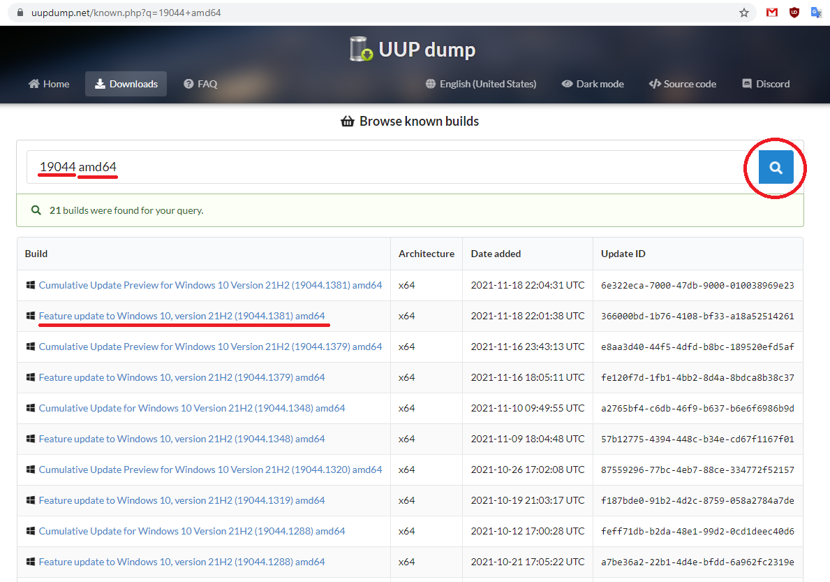Open Cumulative Update Preview 21H2 (19044.1379) amd64

click(210, 347)
